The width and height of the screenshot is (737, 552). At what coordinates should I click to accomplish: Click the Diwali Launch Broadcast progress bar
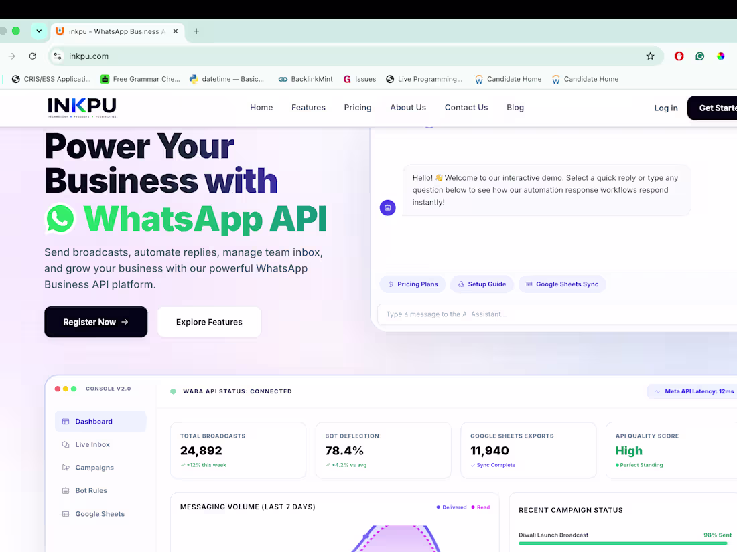(x=624, y=543)
